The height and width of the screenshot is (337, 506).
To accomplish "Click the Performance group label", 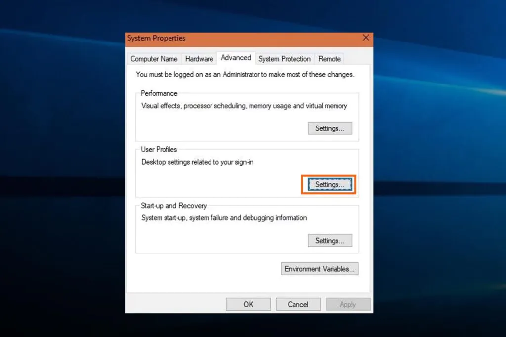I will click(x=159, y=93).
